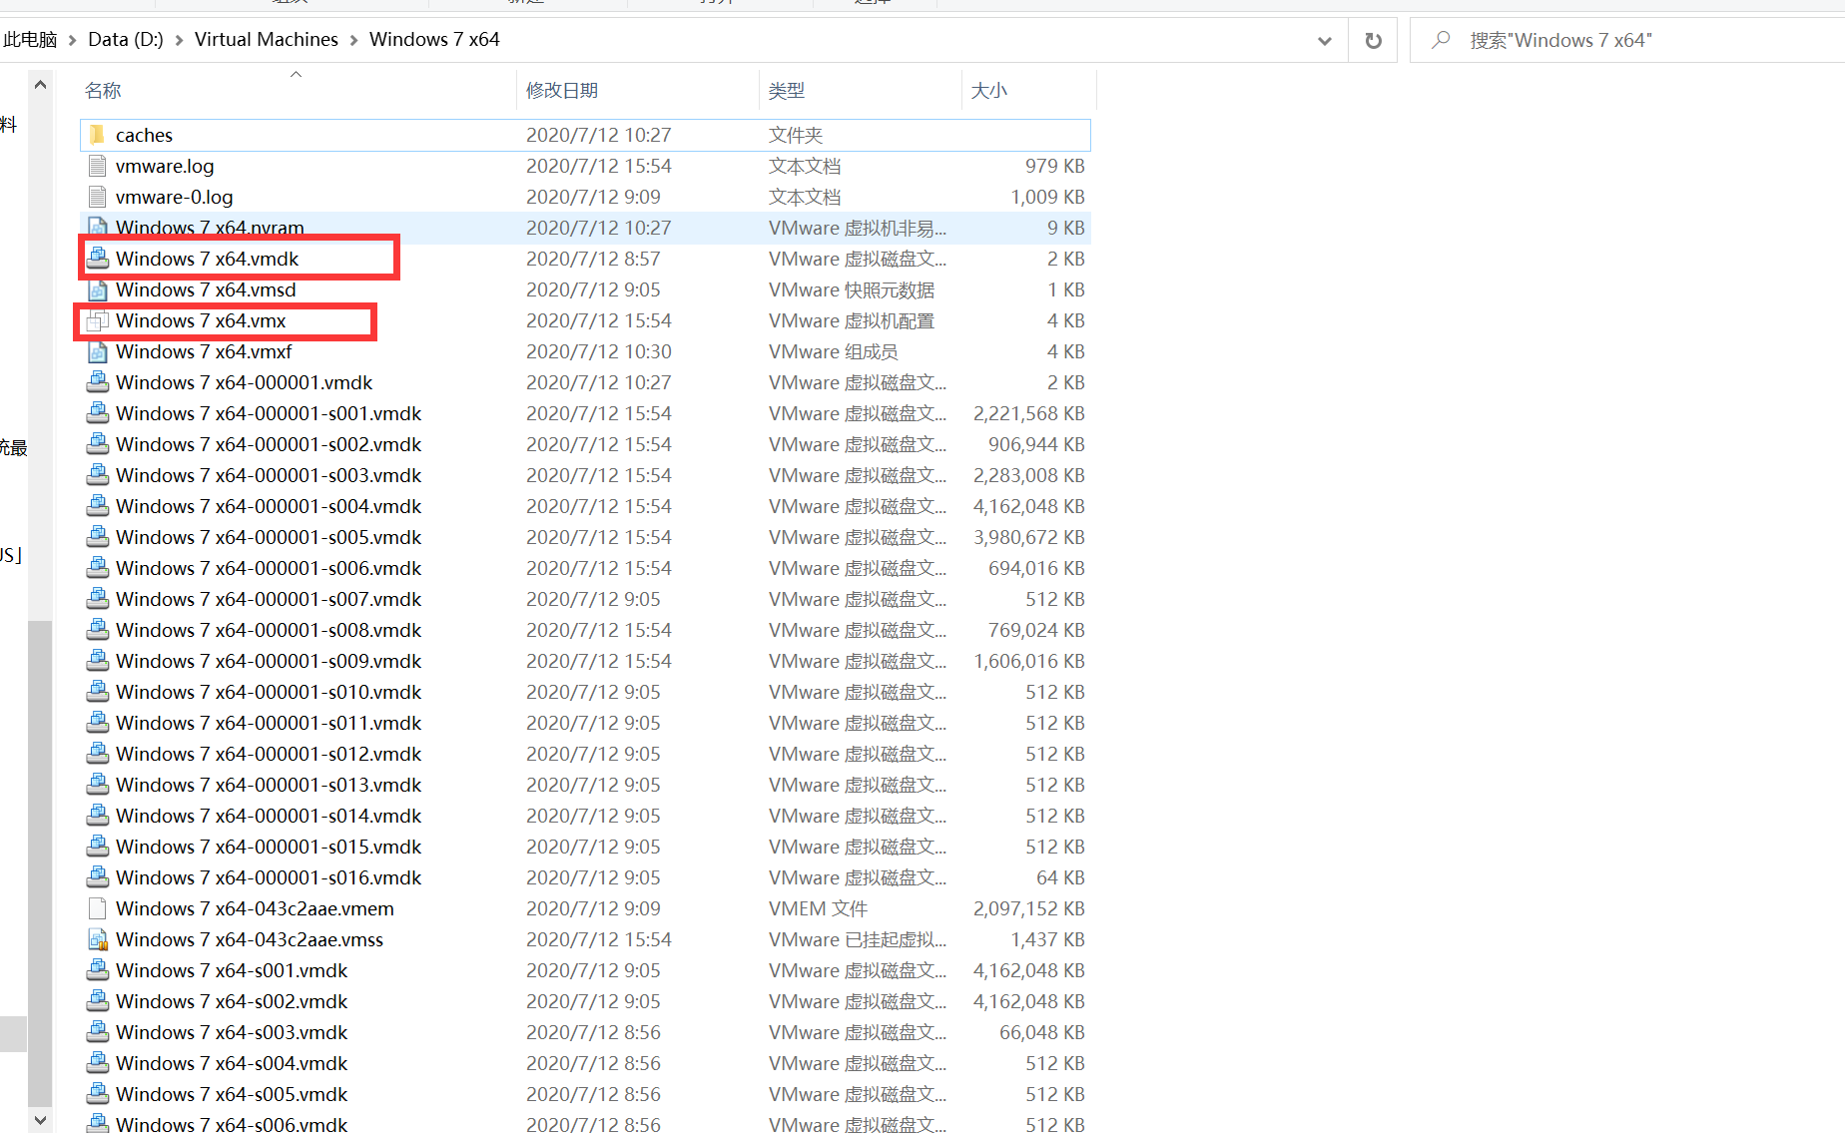Click the 2,221,568 KB size cell
This screenshot has height=1144, width=1845.
[x=1028, y=413]
